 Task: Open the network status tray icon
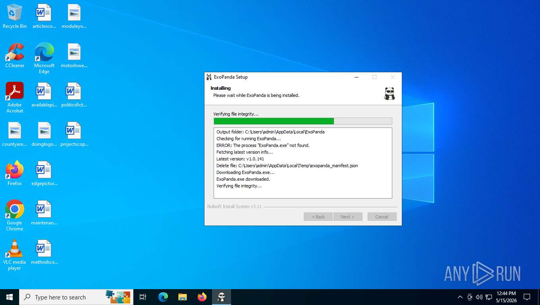[x=489, y=297]
